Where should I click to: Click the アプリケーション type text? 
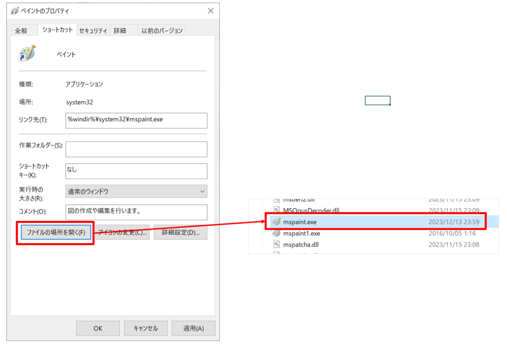tap(84, 84)
